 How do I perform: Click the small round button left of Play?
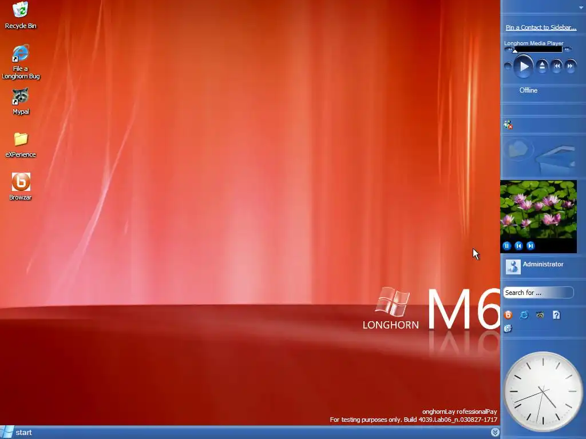[x=508, y=66]
